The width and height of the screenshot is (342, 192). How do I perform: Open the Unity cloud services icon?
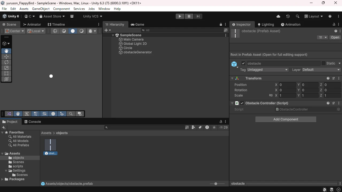tap(278, 16)
